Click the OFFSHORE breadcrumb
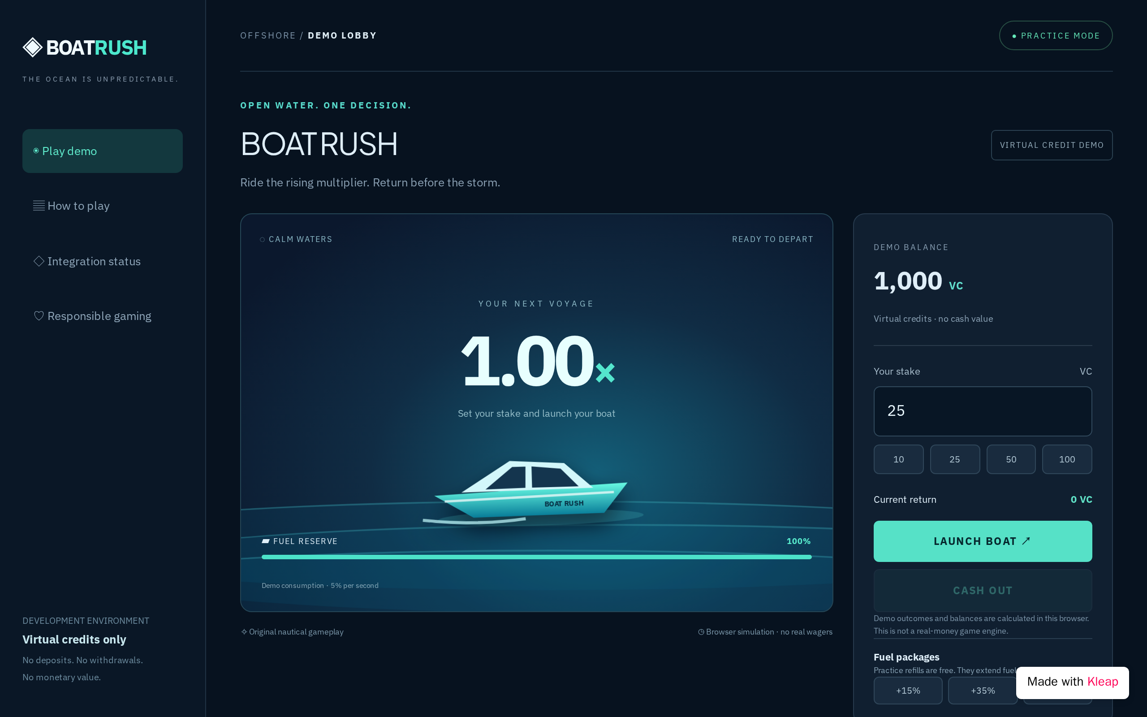 [268, 35]
